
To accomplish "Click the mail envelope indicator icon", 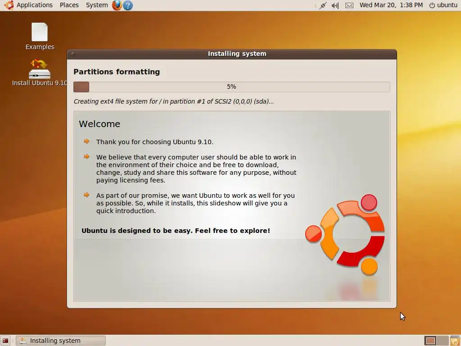I will click(349, 5).
